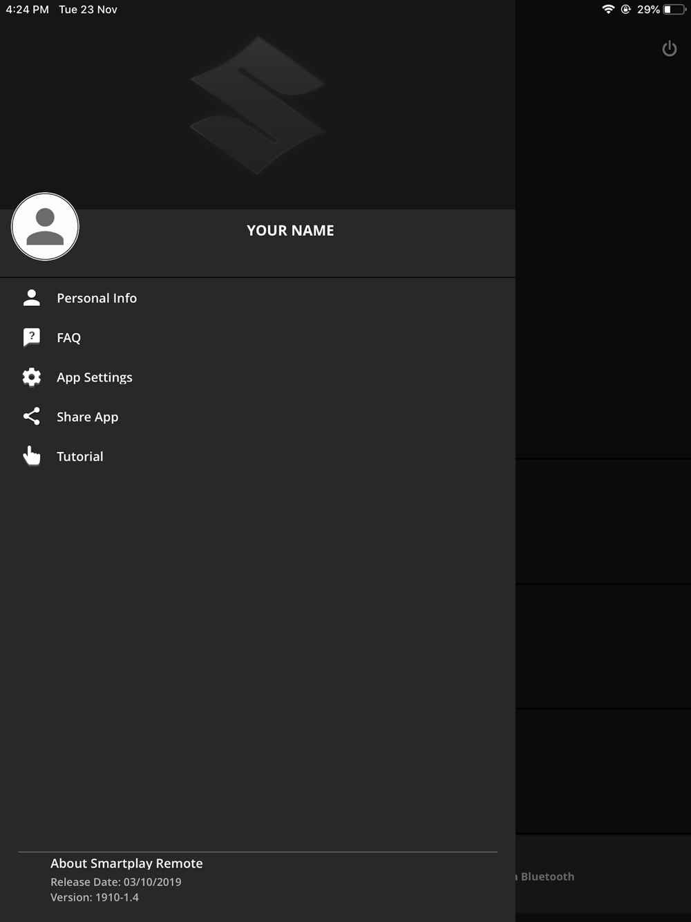Screen dimensions: 691x922
Task: Launch the Tutorial menu item
Action: tap(258, 456)
